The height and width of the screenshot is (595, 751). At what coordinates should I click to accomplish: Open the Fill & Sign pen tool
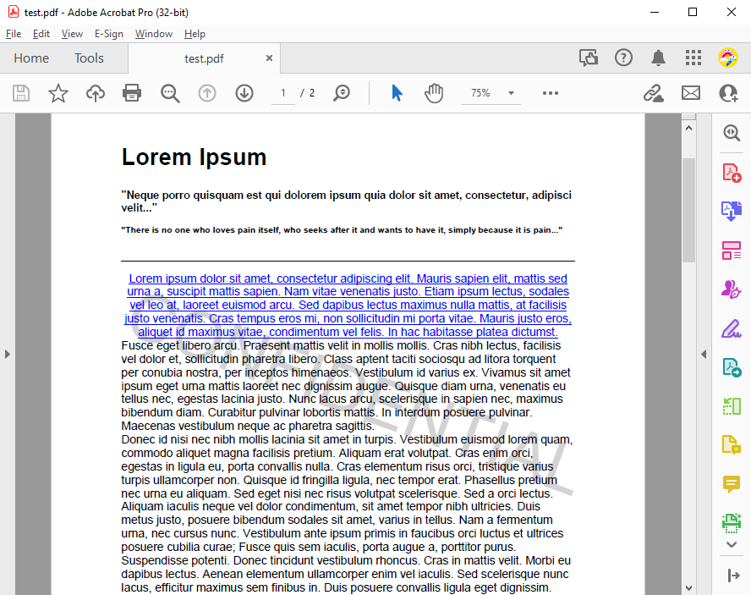[732, 329]
